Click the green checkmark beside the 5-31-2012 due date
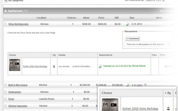178x111 pixels. 128,24
